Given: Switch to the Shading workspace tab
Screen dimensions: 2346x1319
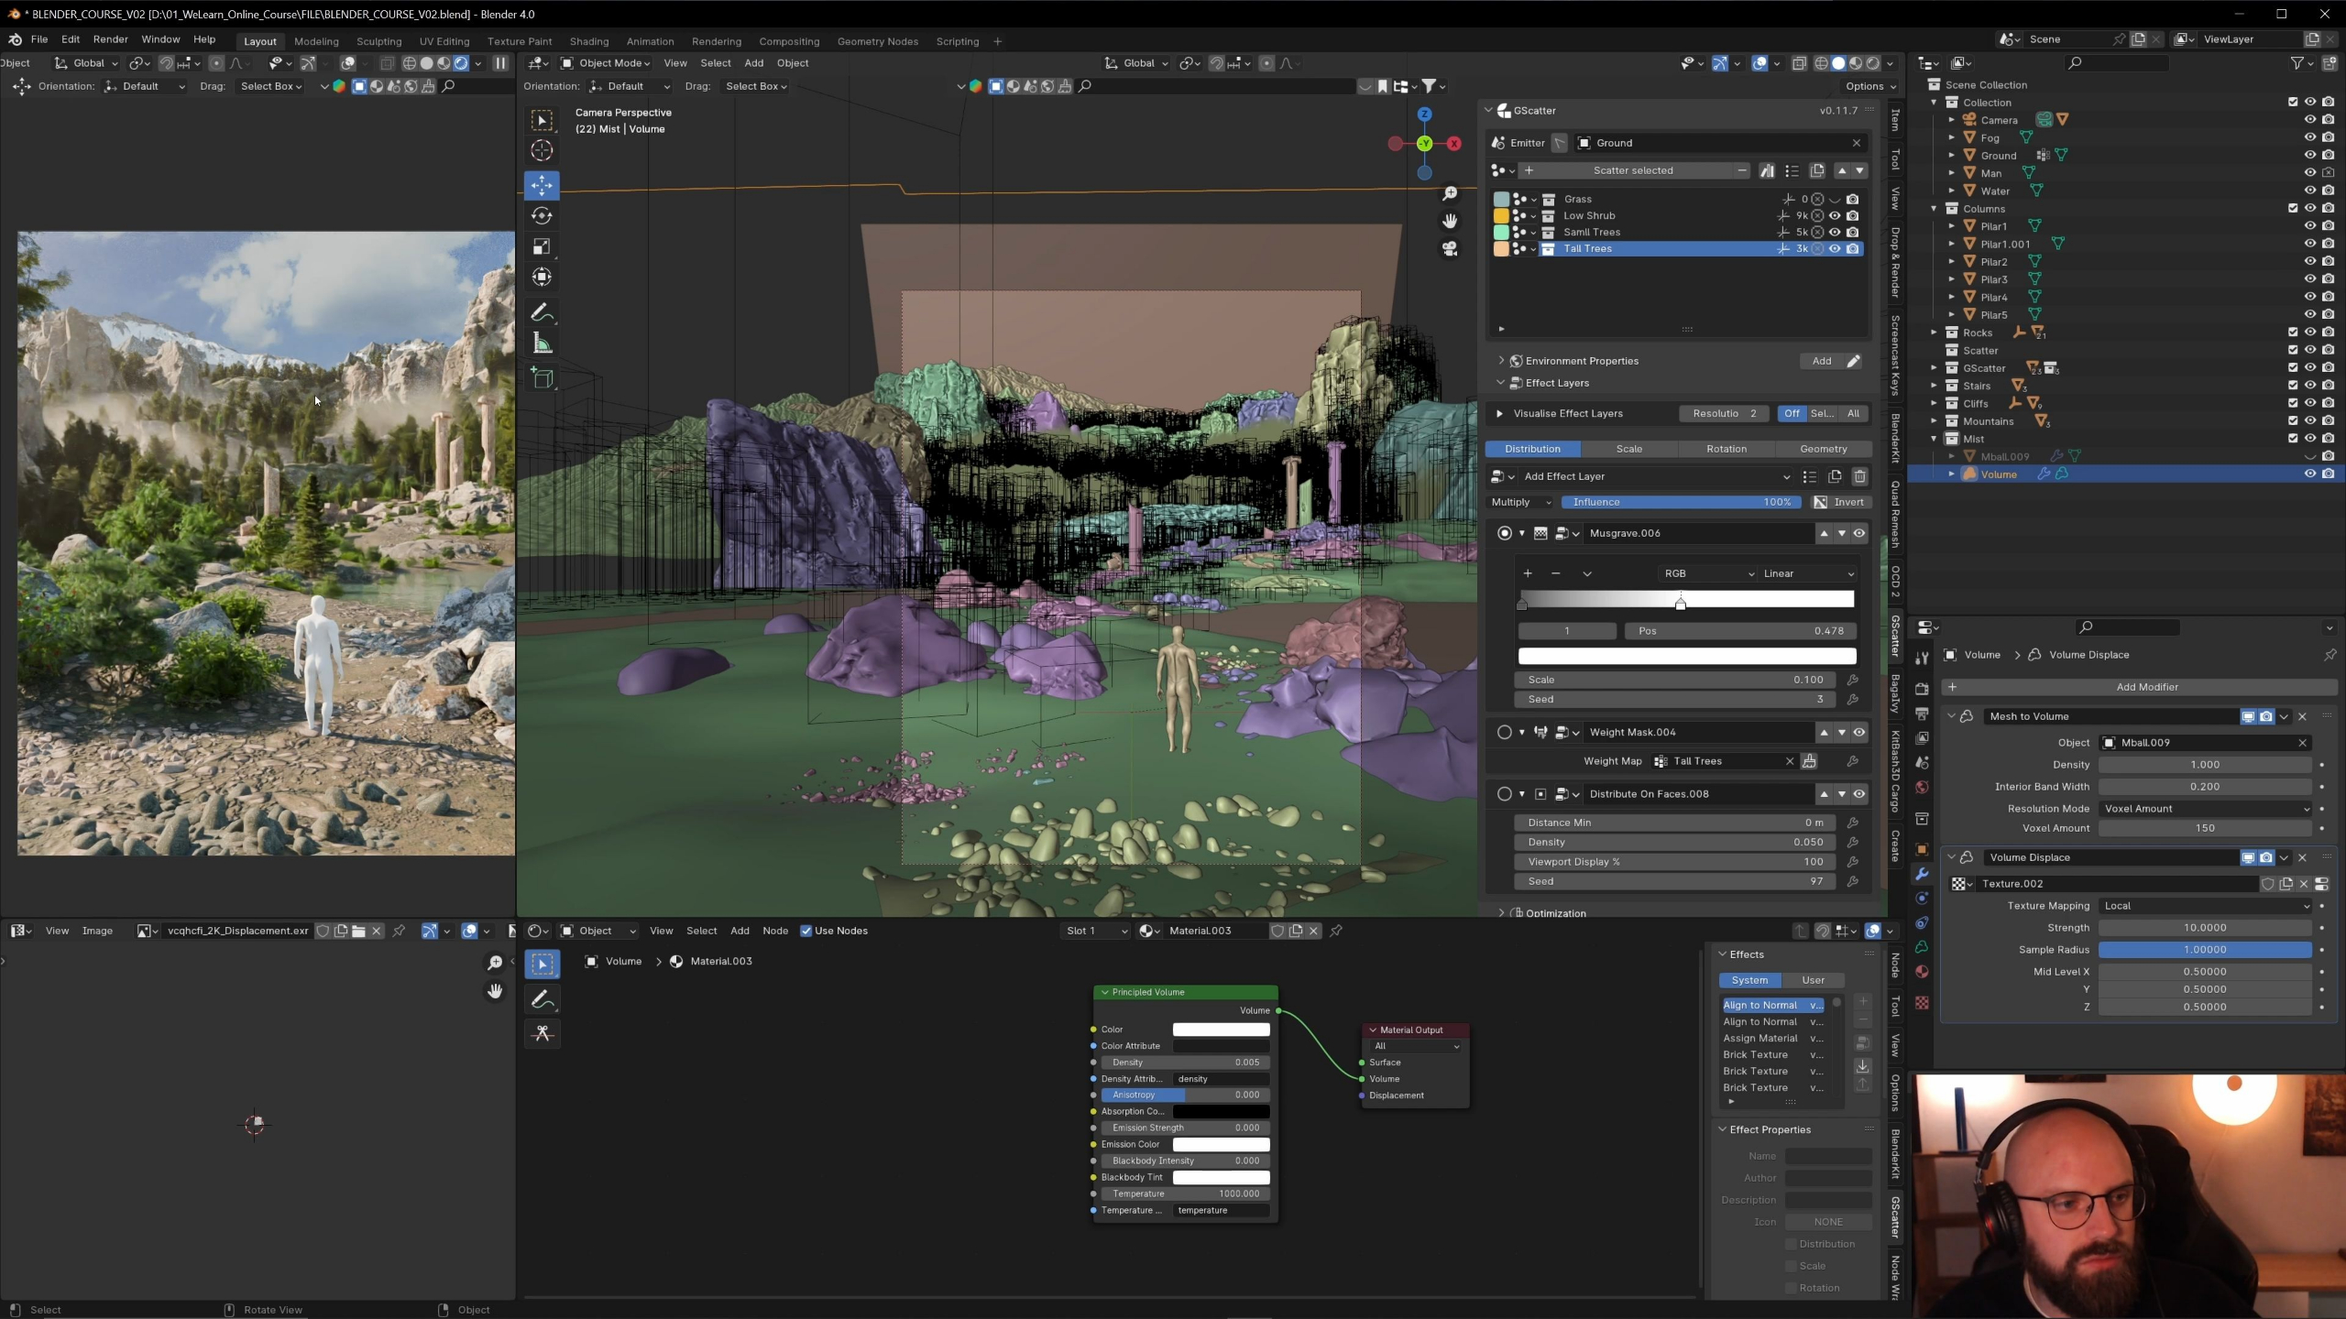Looking at the screenshot, I should pyautogui.click(x=588, y=41).
